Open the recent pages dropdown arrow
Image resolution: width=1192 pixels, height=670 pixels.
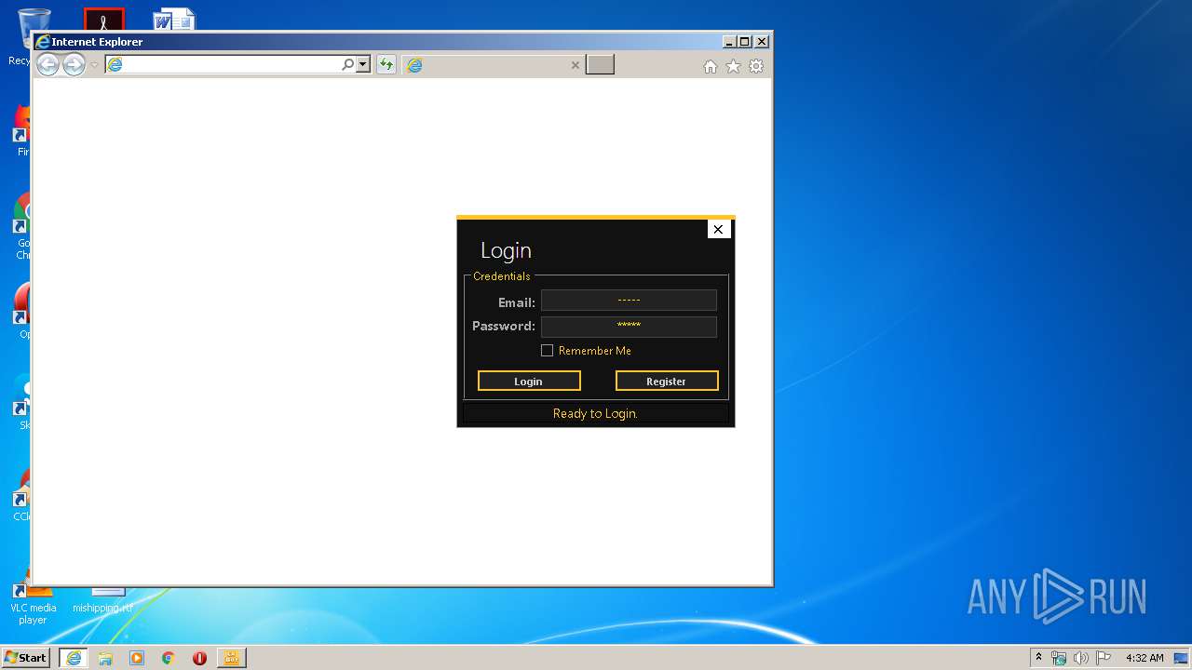point(94,65)
